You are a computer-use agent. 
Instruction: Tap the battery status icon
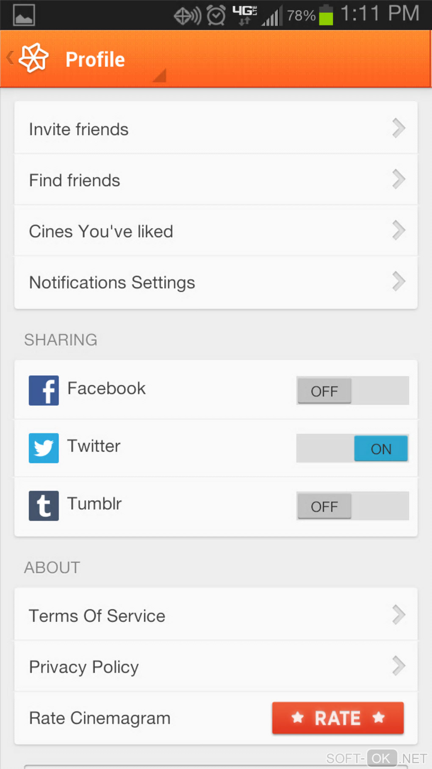coord(326,15)
